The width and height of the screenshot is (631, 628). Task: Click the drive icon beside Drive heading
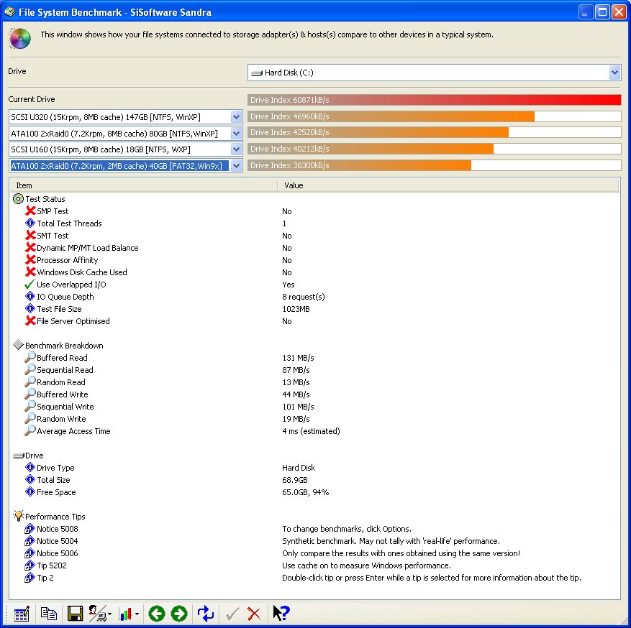[x=19, y=456]
